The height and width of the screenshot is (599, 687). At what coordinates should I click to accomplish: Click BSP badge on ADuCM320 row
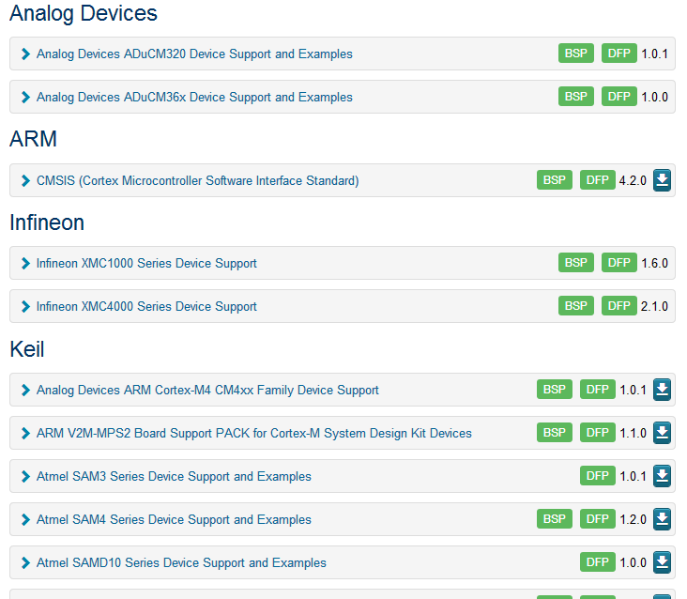coord(575,53)
